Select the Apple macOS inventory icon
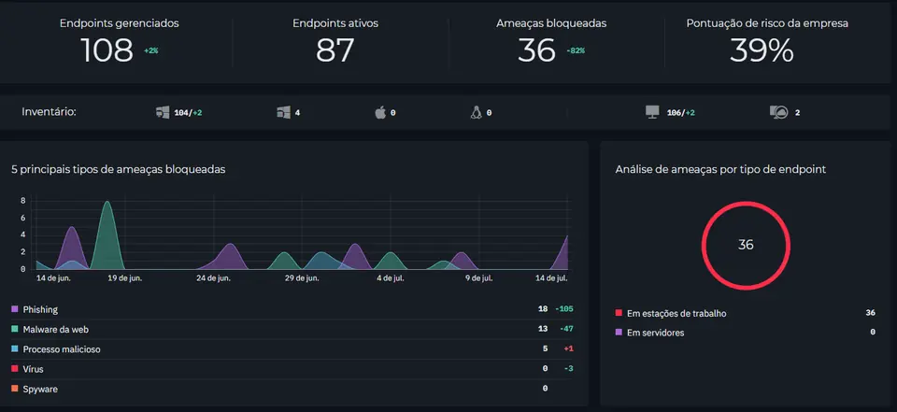 point(380,113)
